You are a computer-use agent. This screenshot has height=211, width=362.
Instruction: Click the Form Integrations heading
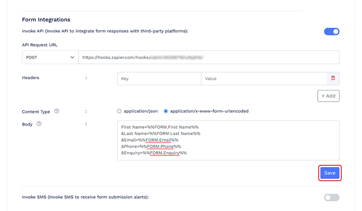46,20
